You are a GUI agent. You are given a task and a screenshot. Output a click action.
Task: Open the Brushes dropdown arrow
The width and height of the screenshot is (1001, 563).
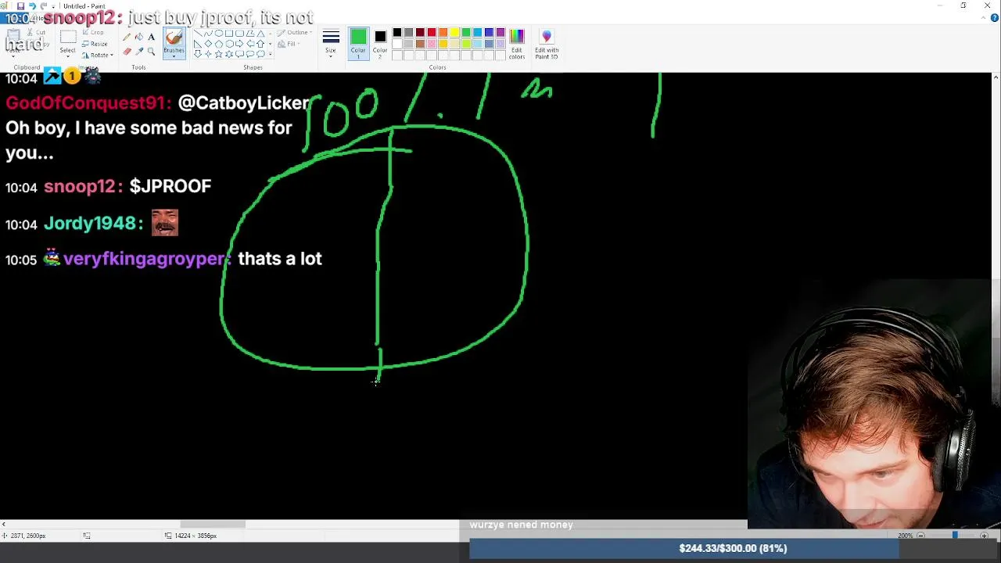point(174,56)
